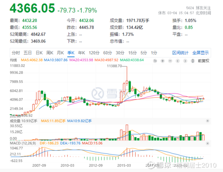The height and width of the screenshot is (172, 223).
Task: Click the 11388.70 peak candle
Action: tap(127, 83)
